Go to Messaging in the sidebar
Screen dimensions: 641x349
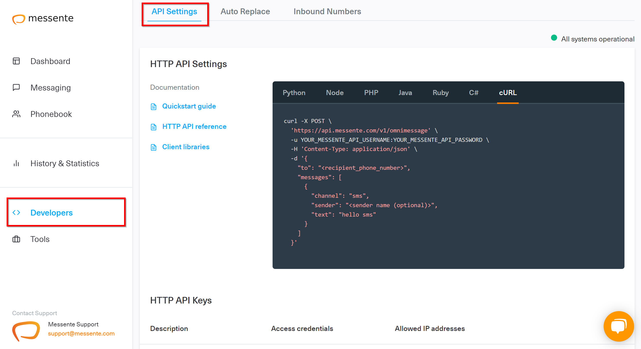(x=51, y=88)
